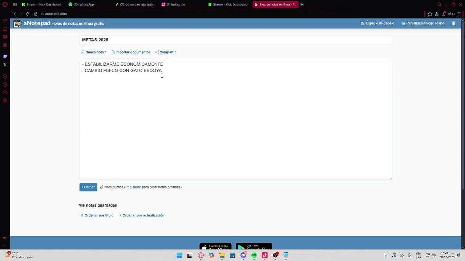Switch to the JCmorales TikTok tab
The width and height of the screenshot is (465, 261).
pos(135,4)
